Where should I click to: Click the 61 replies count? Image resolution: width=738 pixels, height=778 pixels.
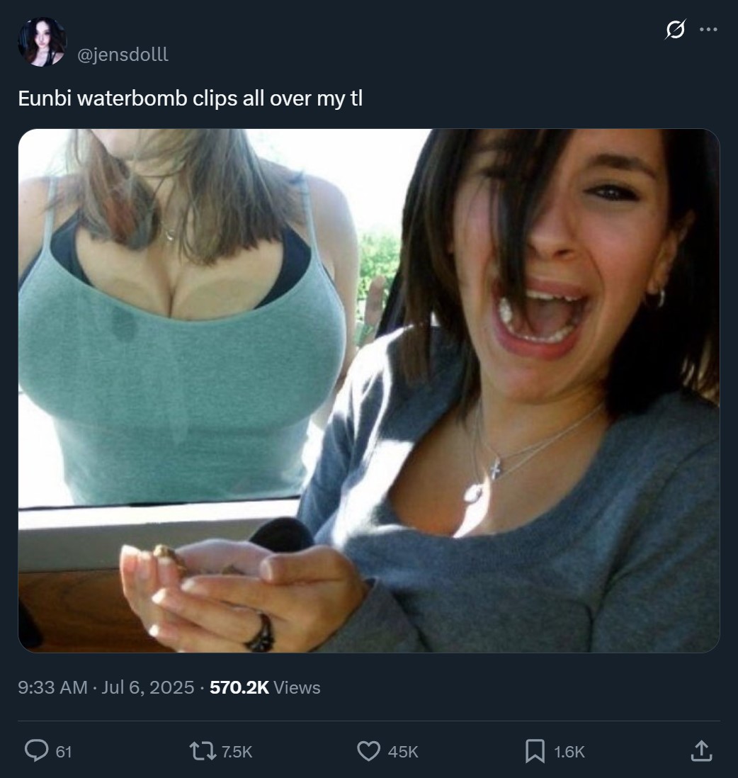(64, 752)
